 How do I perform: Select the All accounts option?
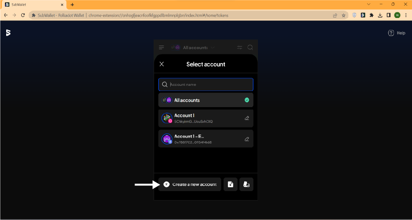click(206, 100)
